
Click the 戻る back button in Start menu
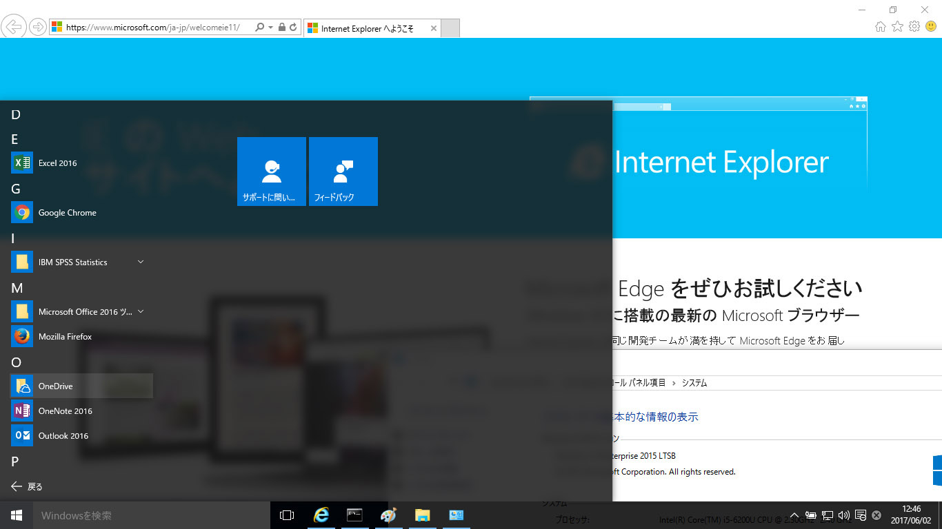pyautogui.click(x=28, y=486)
